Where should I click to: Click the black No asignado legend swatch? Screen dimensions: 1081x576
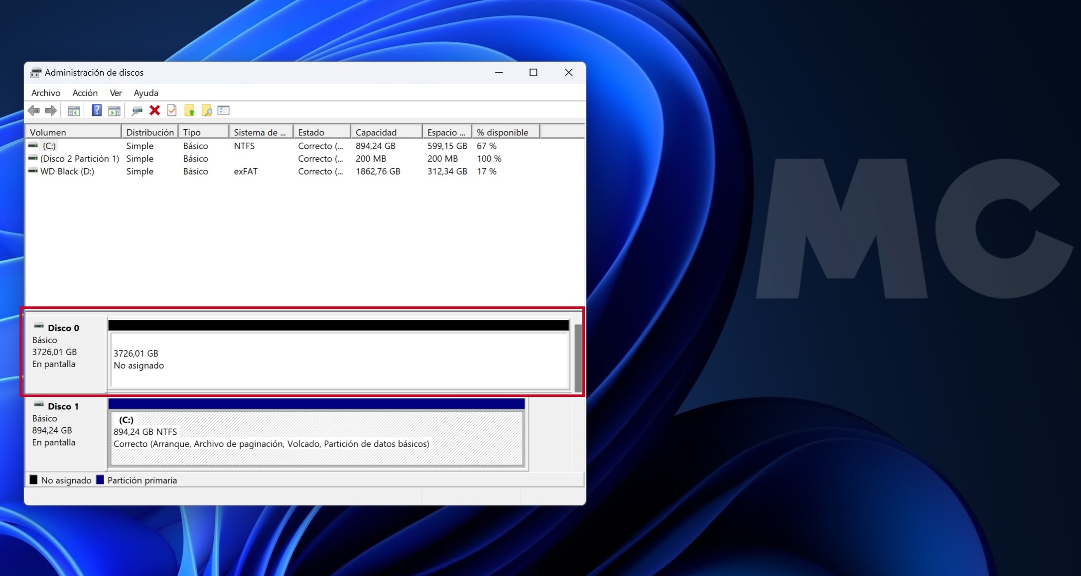(34, 480)
